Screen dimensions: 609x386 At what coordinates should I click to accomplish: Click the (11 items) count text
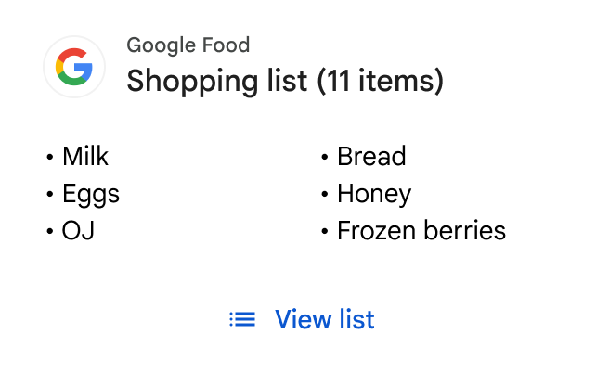point(380,81)
